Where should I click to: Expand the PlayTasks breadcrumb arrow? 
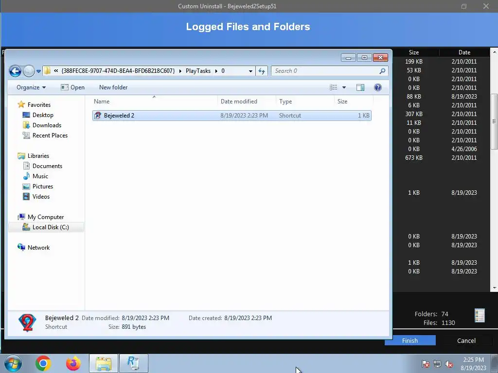click(x=216, y=71)
